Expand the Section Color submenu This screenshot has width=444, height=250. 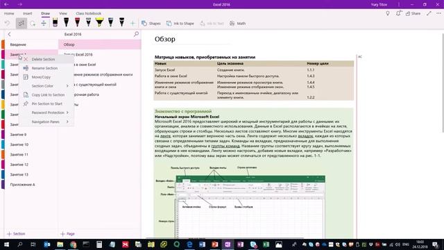(46, 86)
